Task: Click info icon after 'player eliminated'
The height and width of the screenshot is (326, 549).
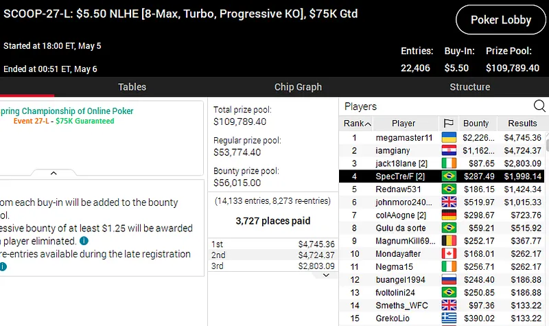Action: [x=84, y=241]
